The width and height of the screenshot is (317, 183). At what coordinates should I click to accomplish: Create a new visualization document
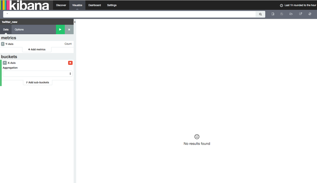(x=273, y=14)
